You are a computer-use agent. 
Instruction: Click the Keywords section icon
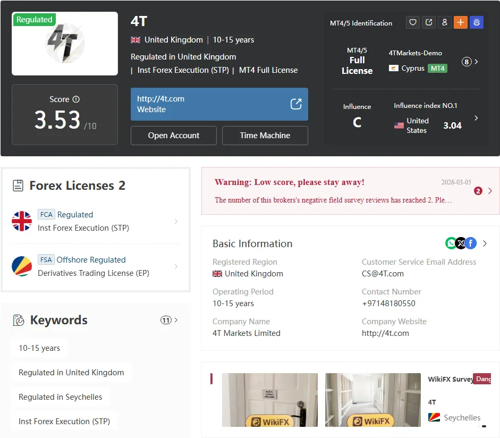pos(19,320)
